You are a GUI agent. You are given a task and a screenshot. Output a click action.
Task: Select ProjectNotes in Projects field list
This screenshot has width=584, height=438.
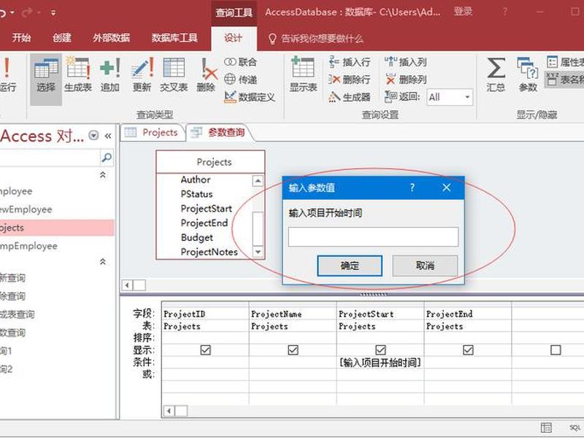(210, 252)
